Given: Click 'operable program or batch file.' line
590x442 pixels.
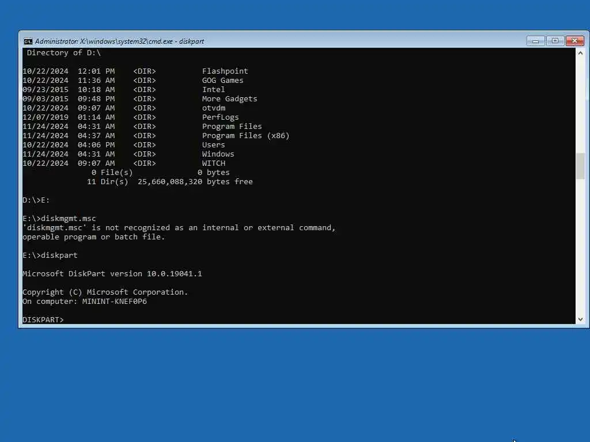Looking at the screenshot, I should click(x=94, y=237).
